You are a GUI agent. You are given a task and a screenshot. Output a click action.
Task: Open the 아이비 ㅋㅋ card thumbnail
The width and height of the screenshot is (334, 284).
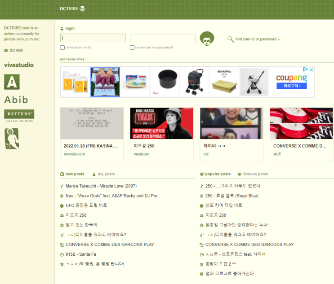pyautogui.click(x=232, y=123)
